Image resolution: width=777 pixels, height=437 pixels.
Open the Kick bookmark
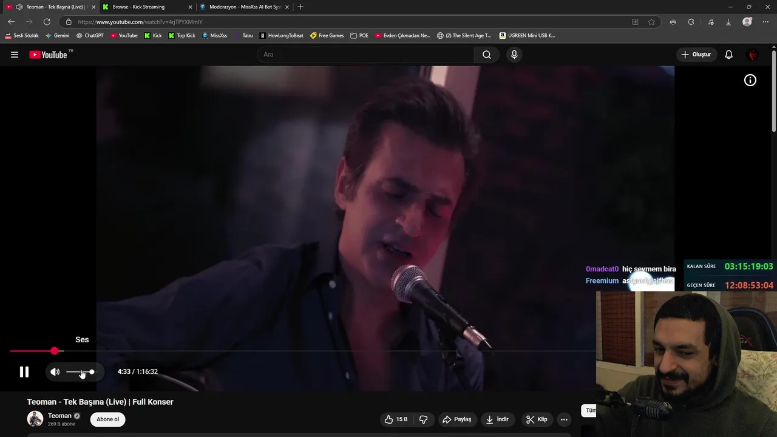pyautogui.click(x=153, y=35)
